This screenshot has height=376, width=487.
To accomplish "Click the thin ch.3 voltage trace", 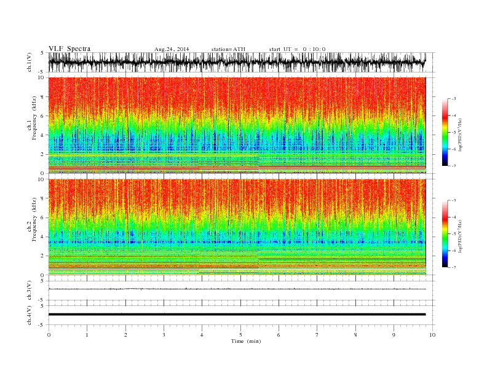I will pyautogui.click(x=237, y=289).
